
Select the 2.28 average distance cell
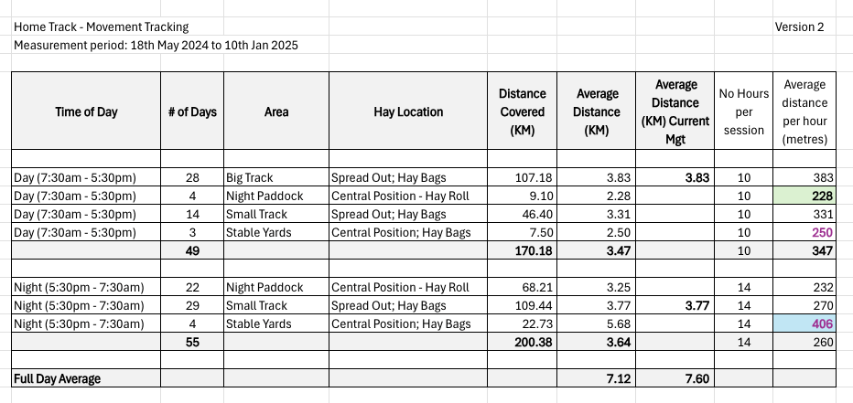click(596, 196)
